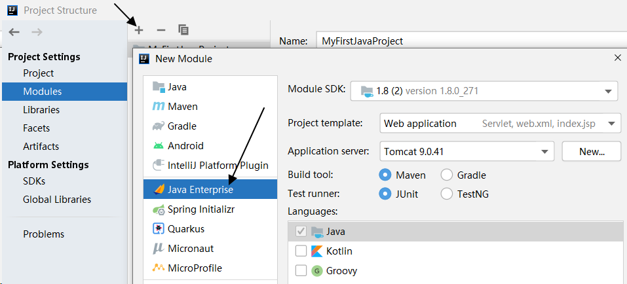Image resolution: width=627 pixels, height=284 pixels.
Task: Open the Global Libraries settings
Action: tap(57, 200)
